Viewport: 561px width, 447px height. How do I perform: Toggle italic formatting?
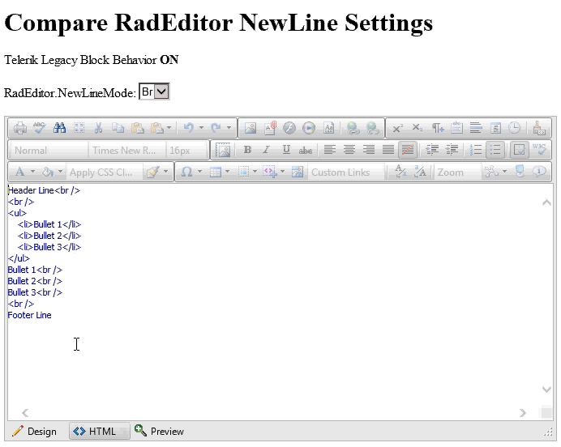tap(266, 150)
